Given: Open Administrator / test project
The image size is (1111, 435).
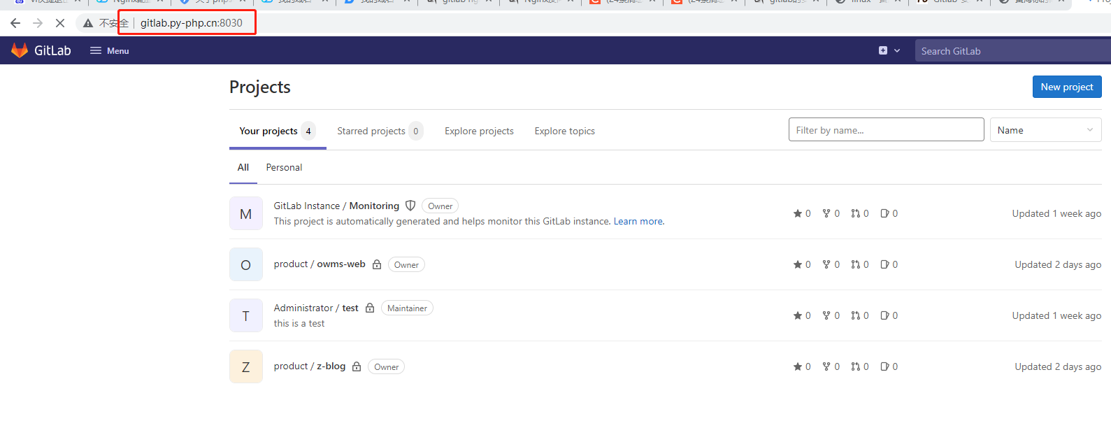Looking at the screenshot, I should (x=316, y=308).
